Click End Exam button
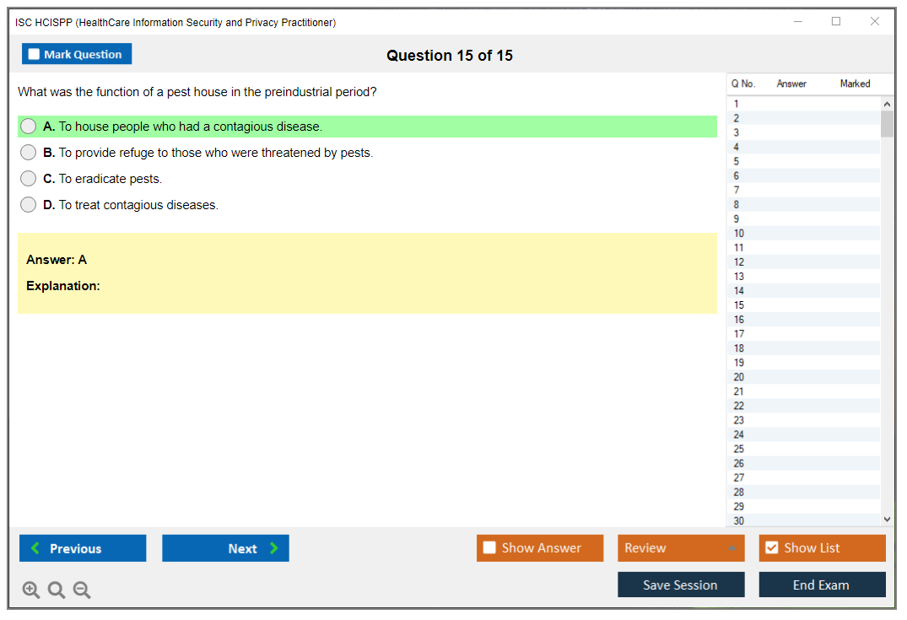Screen dimensions: 907x620 [x=822, y=585]
